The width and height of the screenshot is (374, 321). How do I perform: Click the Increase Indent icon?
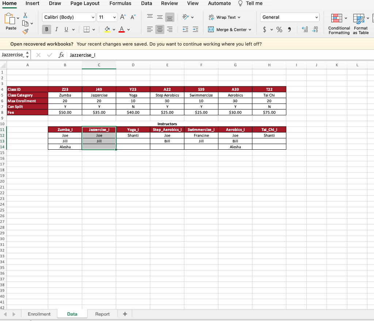point(195,30)
